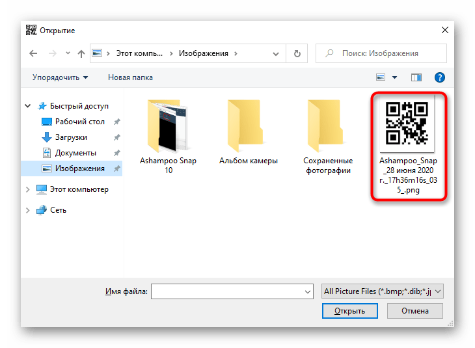Select 'Быстрый доступ' in navigation pane
Screen dimensions: 475x348
point(79,106)
